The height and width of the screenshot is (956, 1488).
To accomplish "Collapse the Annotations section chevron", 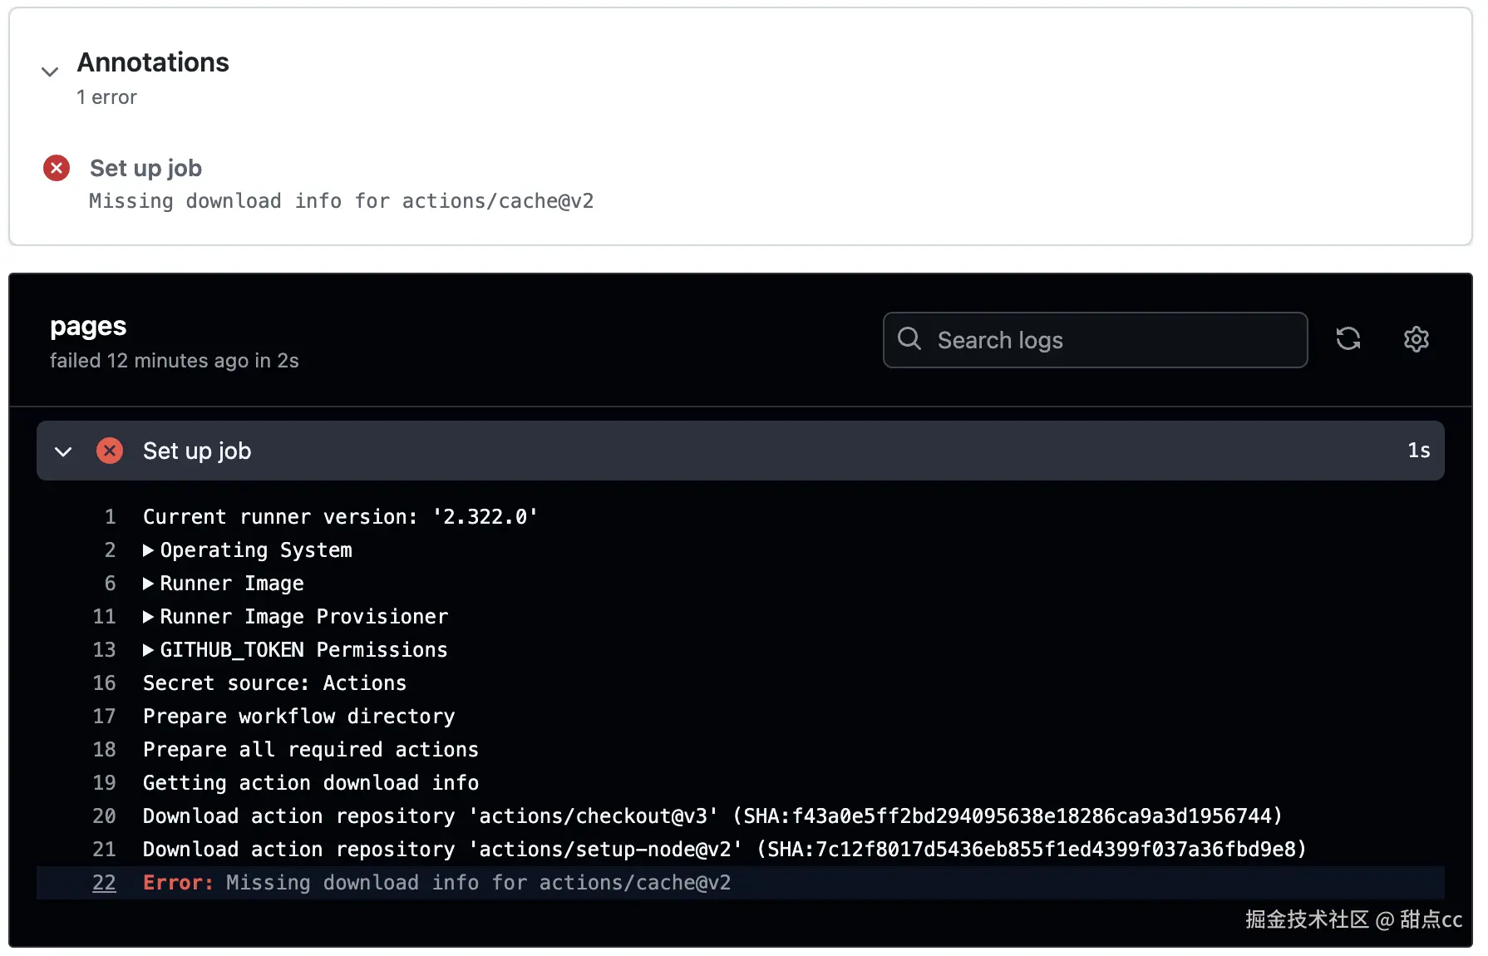I will click(50, 72).
